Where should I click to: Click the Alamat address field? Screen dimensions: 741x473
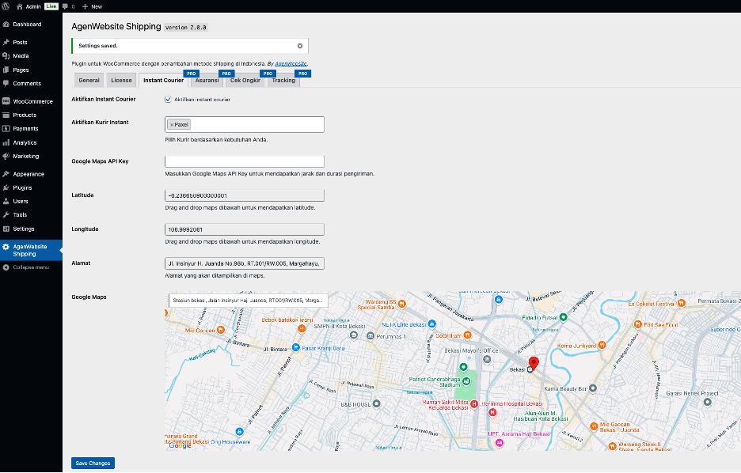point(245,263)
